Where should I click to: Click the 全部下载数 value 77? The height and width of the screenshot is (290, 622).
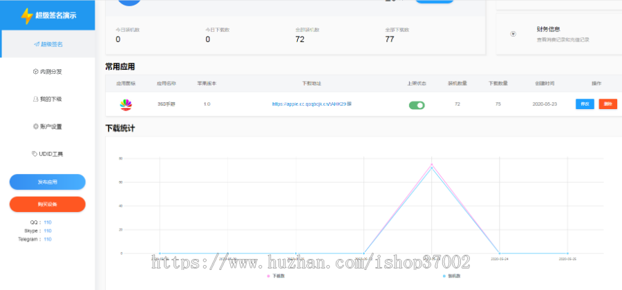(390, 39)
